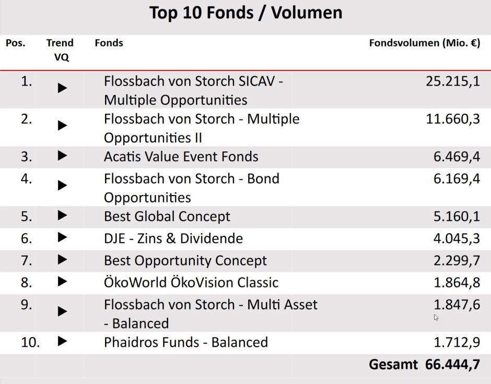Click trend arrow for Flossbach Bond Opportunities

click(x=63, y=185)
